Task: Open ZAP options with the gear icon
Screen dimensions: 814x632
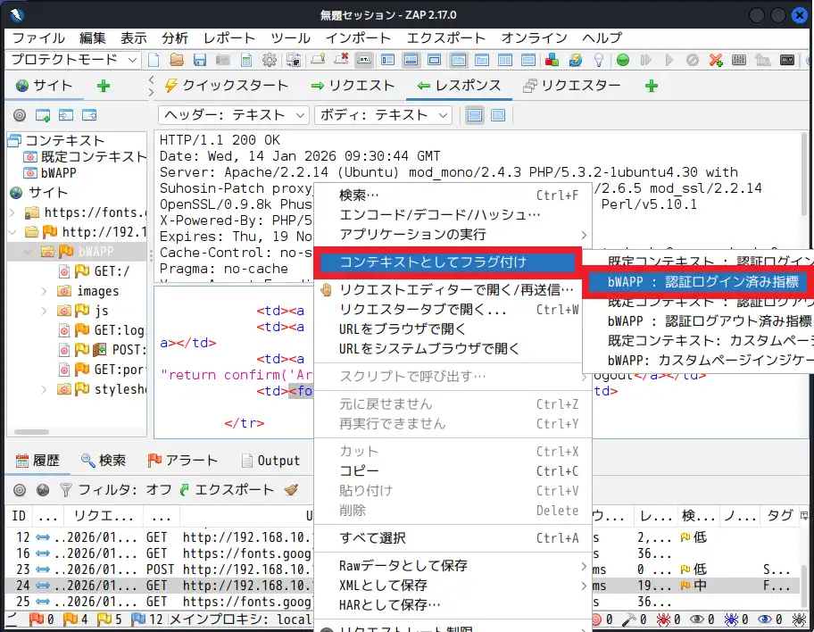Action: point(270,60)
